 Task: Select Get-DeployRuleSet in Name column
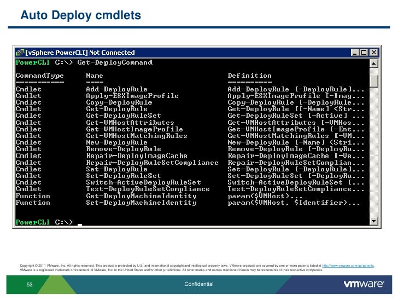[124, 116]
